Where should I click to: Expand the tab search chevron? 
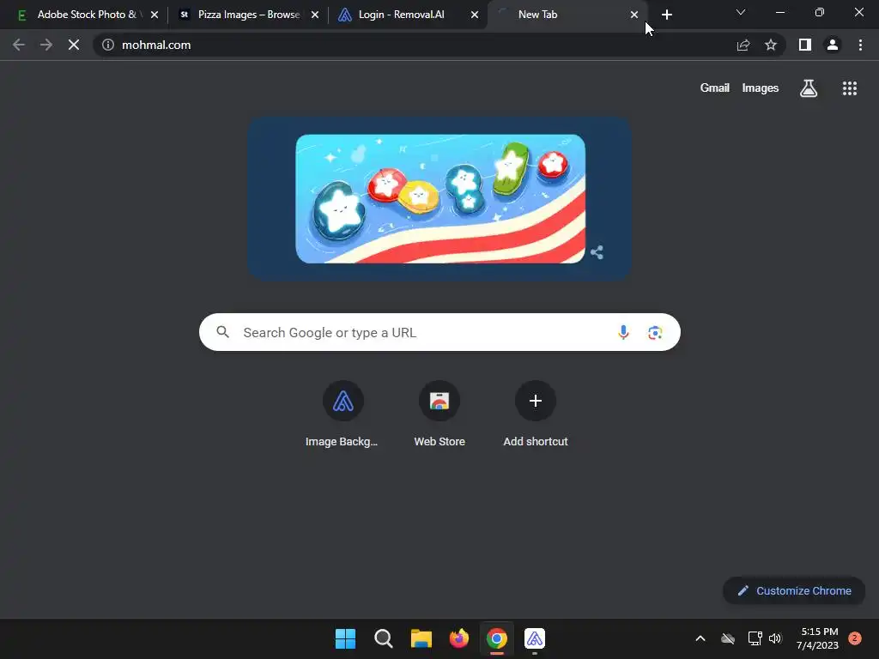click(741, 12)
